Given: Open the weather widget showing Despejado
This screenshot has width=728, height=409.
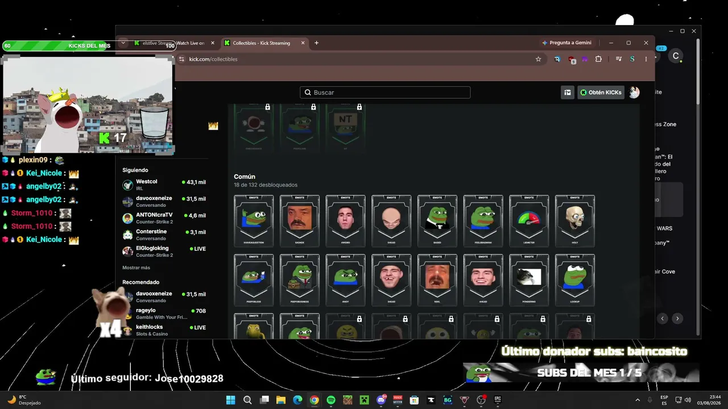Looking at the screenshot, I should click(x=24, y=400).
